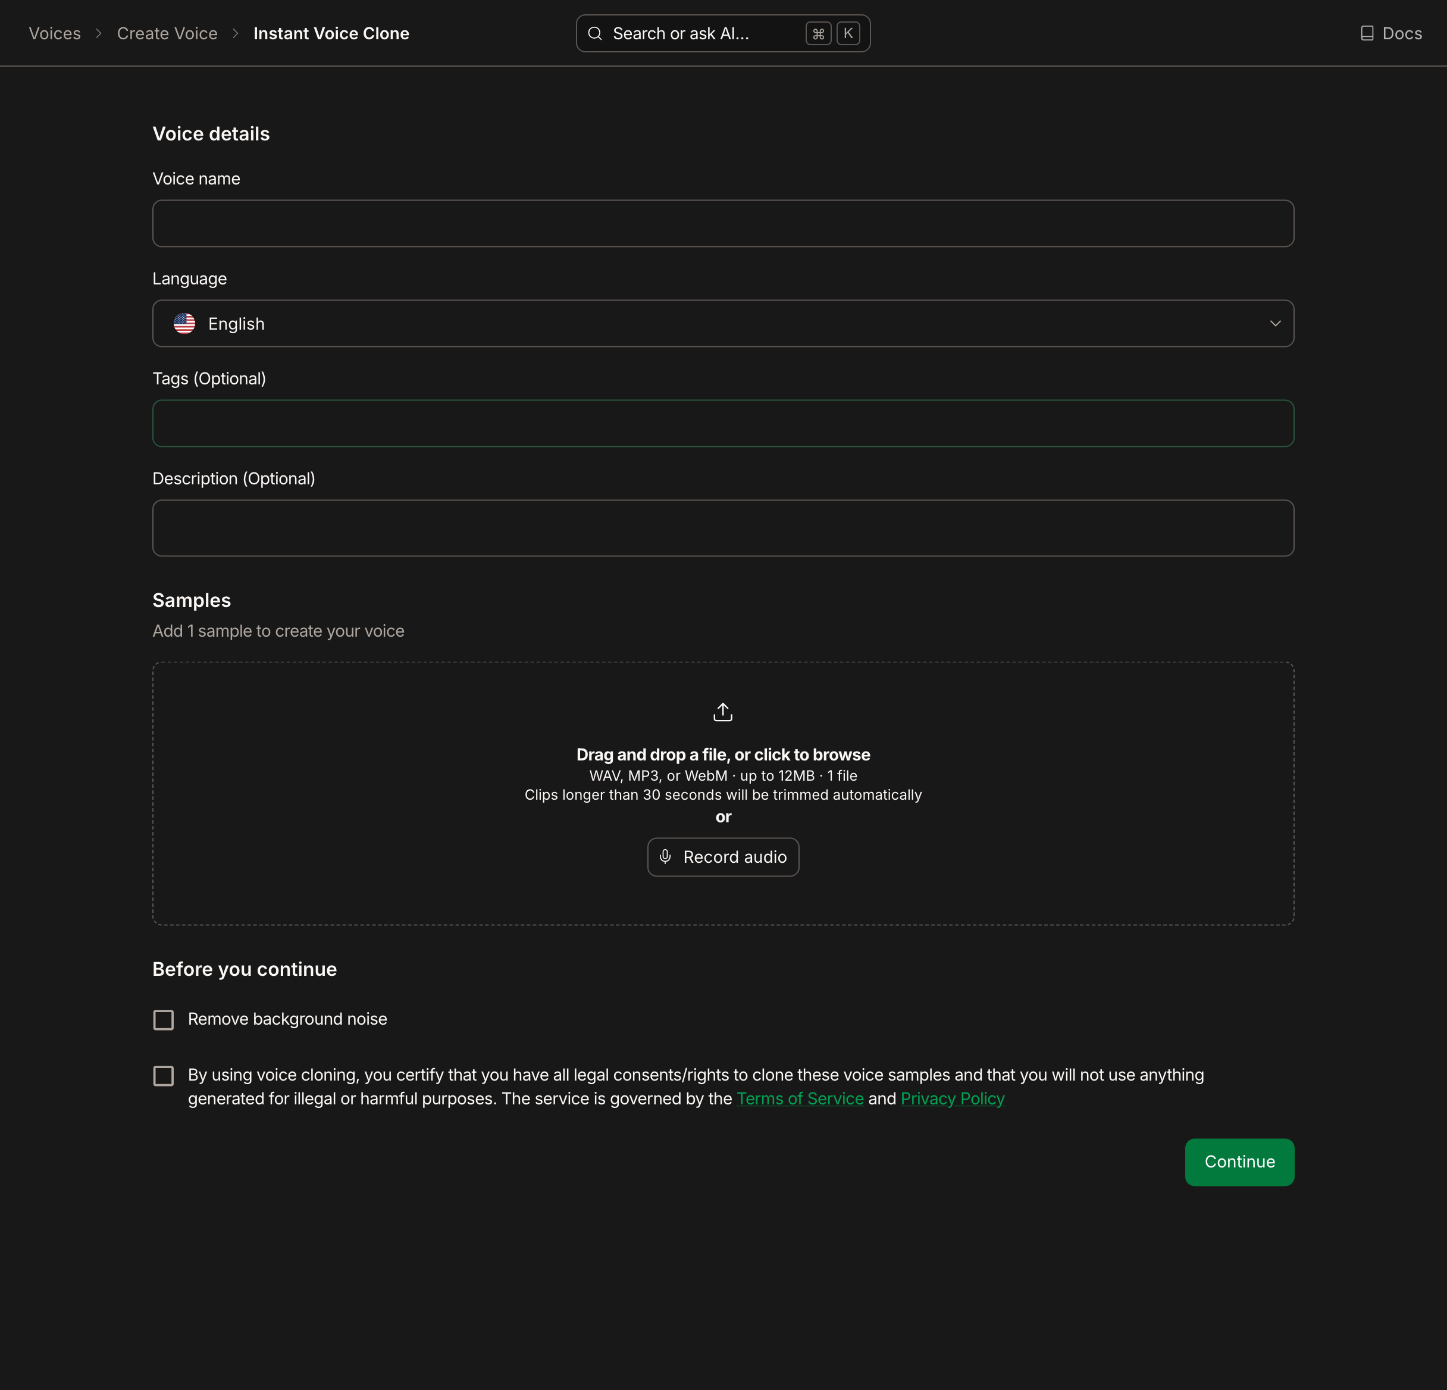Focus the Description (Optional) field
The width and height of the screenshot is (1447, 1390).
point(723,528)
